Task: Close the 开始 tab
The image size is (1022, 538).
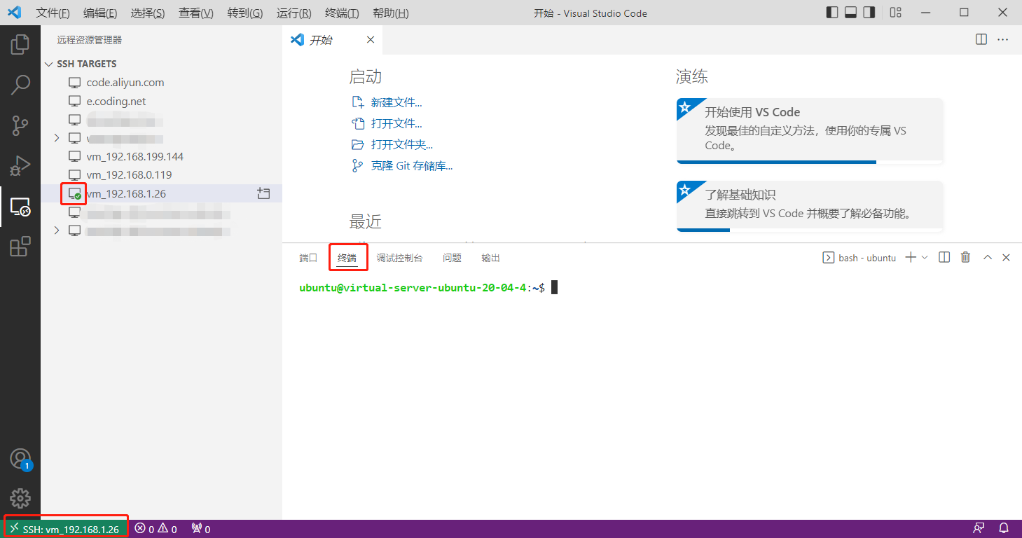Action: pyautogui.click(x=371, y=40)
